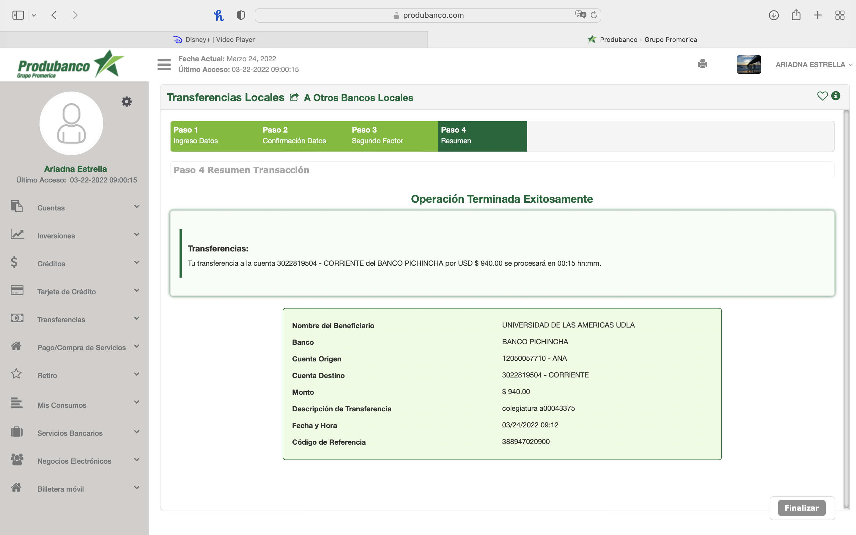Open the hamburger menu icon

coord(164,64)
